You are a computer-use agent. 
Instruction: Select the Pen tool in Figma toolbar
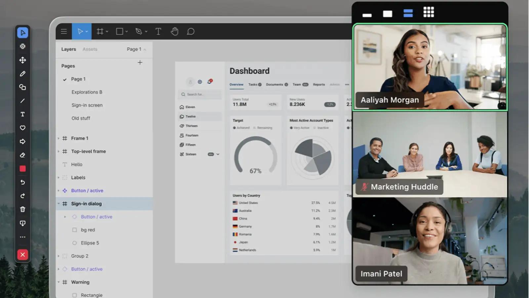pos(139,31)
